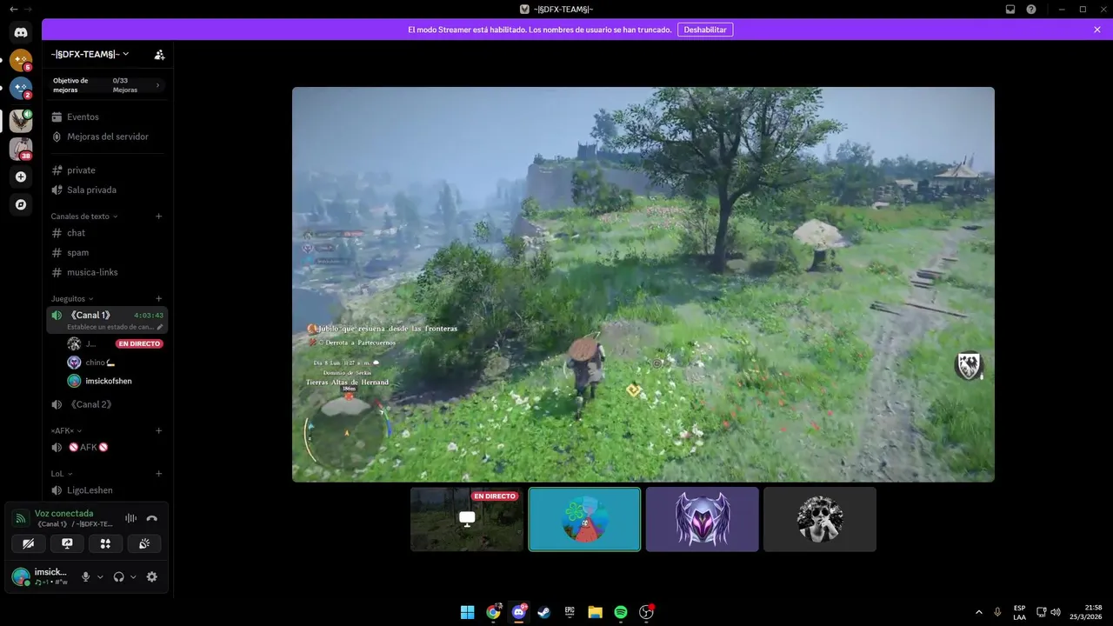This screenshot has width=1113, height=626.
Task: Show hidden system tray icons
Action: click(978, 612)
